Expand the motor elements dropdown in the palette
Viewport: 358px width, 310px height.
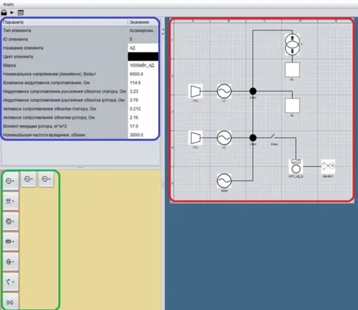click(x=12, y=221)
